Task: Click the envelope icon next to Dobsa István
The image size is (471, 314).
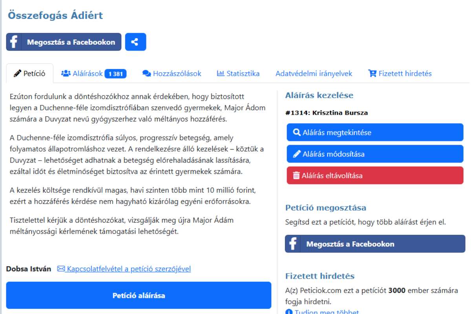Action: 61,269
